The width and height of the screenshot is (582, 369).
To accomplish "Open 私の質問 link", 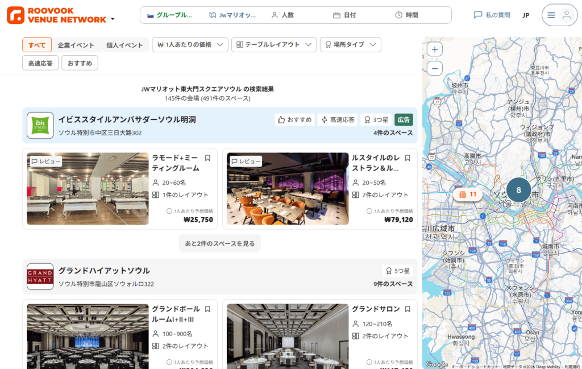I will coord(492,15).
